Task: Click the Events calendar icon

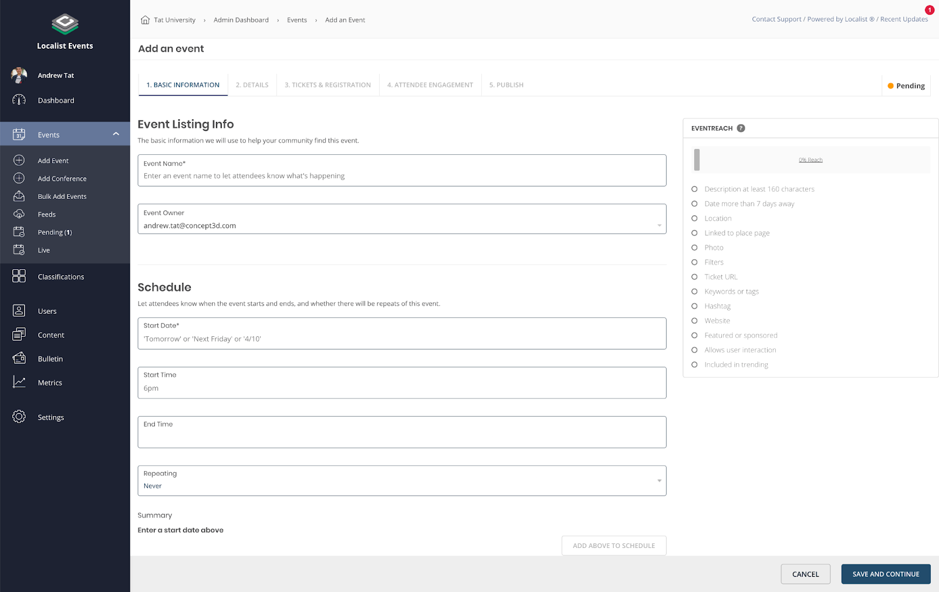Action: click(x=19, y=134)
